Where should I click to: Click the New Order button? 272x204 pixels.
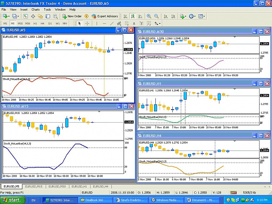point(72,16)
